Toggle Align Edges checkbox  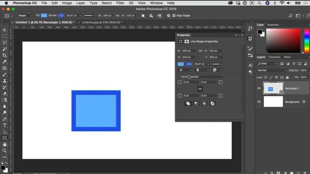174,15
